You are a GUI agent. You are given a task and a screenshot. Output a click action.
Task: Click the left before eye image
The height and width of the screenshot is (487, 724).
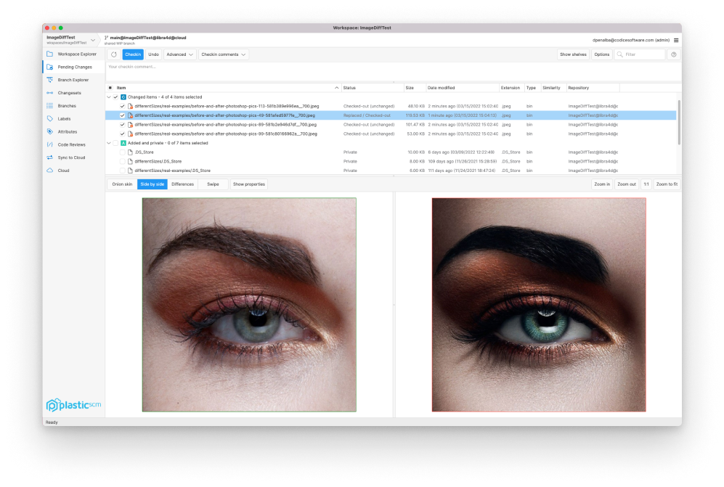point(249,305)
